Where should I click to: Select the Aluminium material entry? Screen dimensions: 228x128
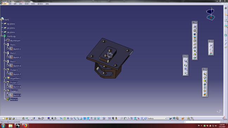coord(15,41)
